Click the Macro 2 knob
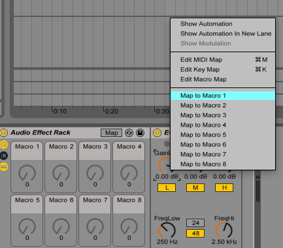 [61, 173]
